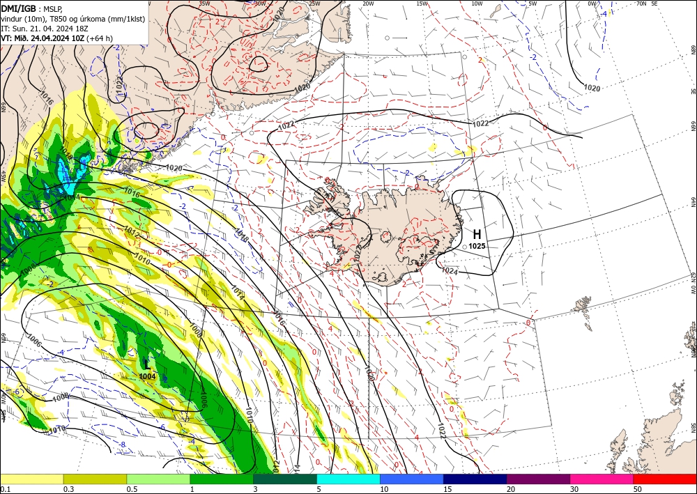Screen dimensions: 697x494
Task: Select the light green 0.5–1 legend segment
Action: point(158,479)
